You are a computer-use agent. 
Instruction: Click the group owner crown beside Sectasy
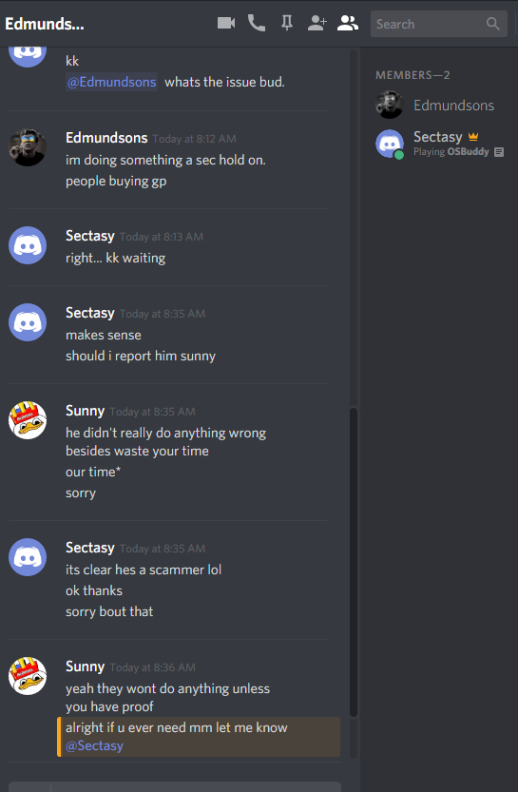473,136
